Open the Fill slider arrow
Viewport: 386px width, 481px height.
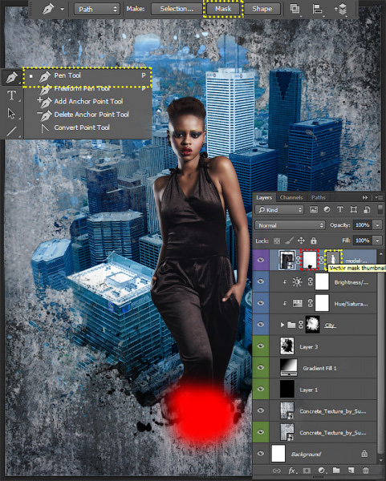pyautogui.click(x=377, y=240)
